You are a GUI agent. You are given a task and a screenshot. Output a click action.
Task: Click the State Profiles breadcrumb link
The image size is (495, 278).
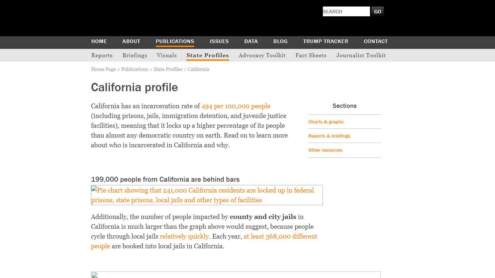click(168, 69)
